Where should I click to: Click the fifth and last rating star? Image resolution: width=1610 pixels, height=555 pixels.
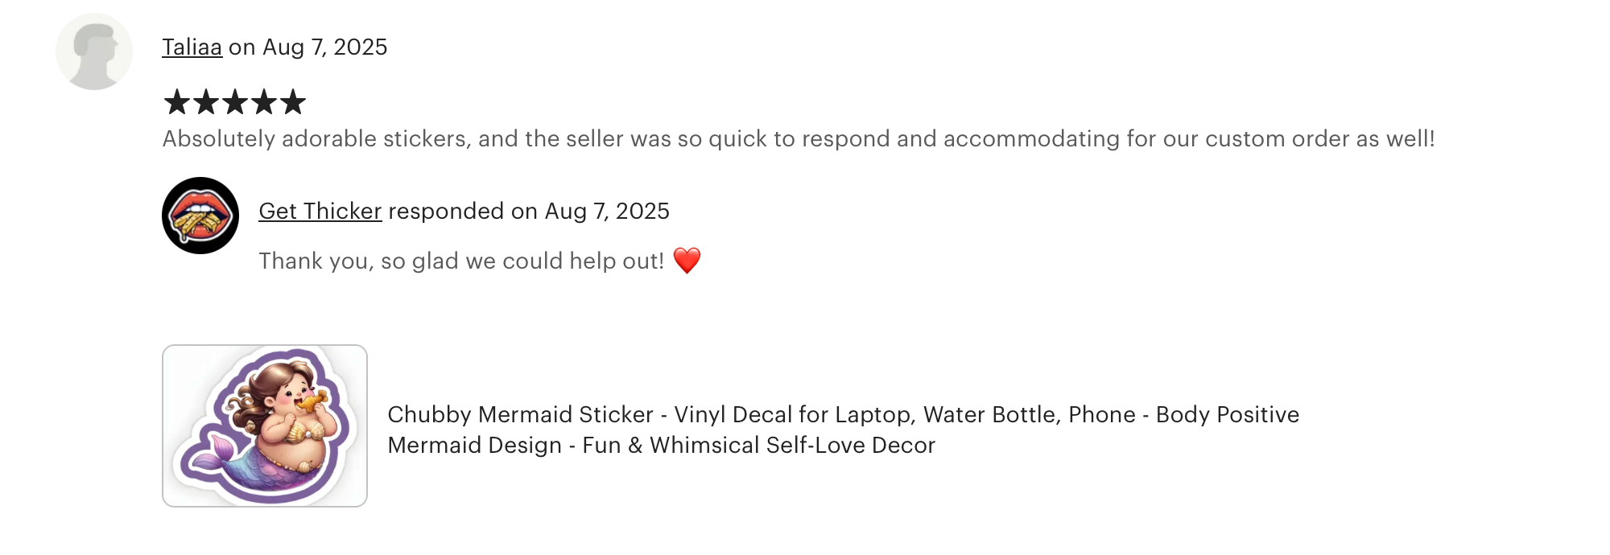point(293,102)
